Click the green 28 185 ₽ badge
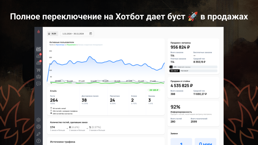Viewport: 258px width, 145px height. coord(154,90)
